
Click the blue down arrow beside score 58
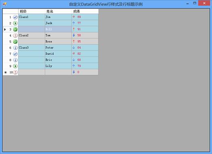coord(73,35)
